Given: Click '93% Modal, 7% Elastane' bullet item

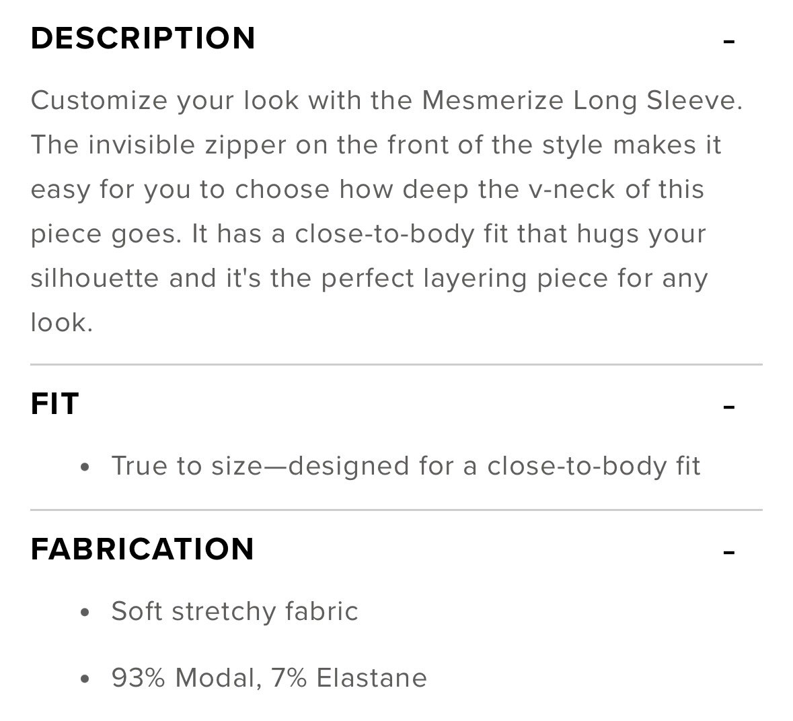Looking at the screenshot, I should [x=269, y=678].
